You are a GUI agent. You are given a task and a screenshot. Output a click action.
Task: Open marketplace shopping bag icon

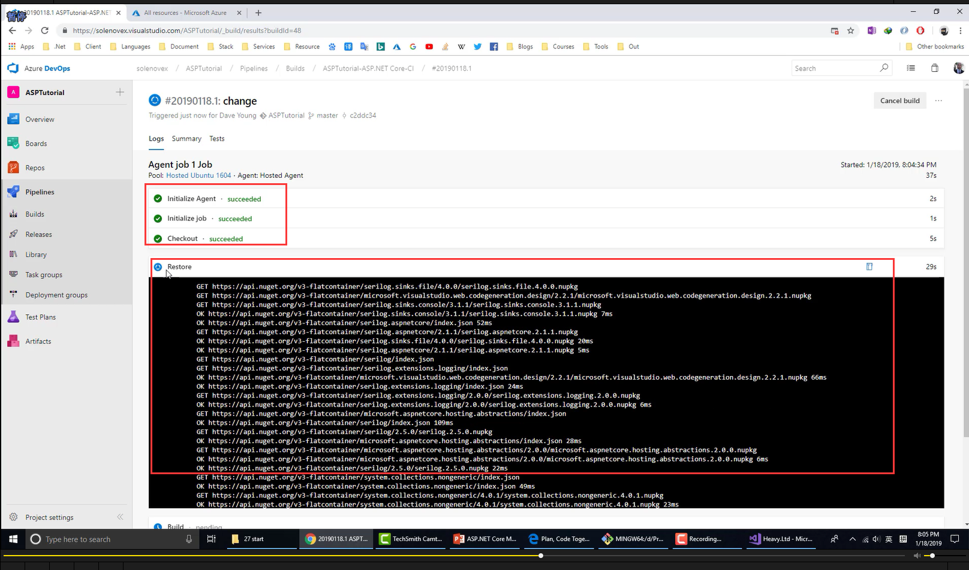click(934, 68)
